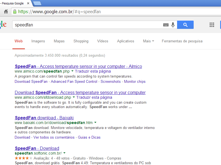
Task: Expand dropdown arrow next to baixaki.com.br URL
Action: pyautogui.click(x=95, y=122)
